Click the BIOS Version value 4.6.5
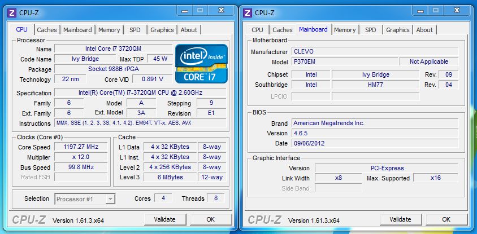 pyautogui.click(x=375, y=133)
